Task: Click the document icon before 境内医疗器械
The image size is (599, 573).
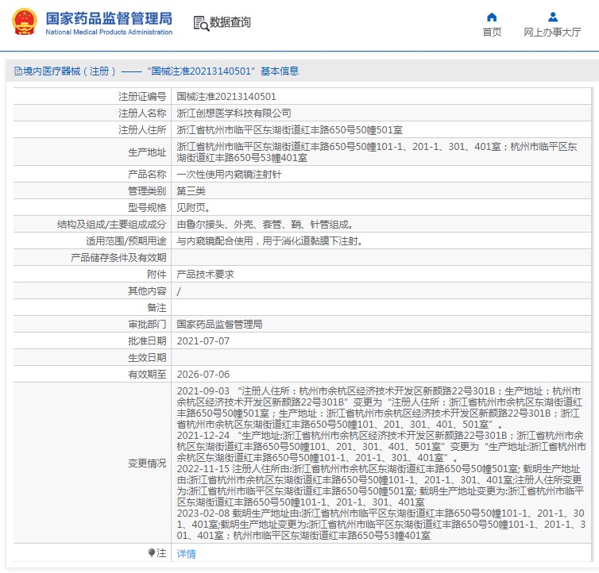Action: (x=17, y=71)
